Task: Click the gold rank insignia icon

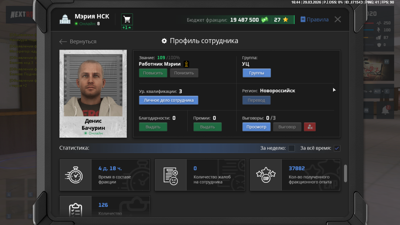Action: pos(186,64)
